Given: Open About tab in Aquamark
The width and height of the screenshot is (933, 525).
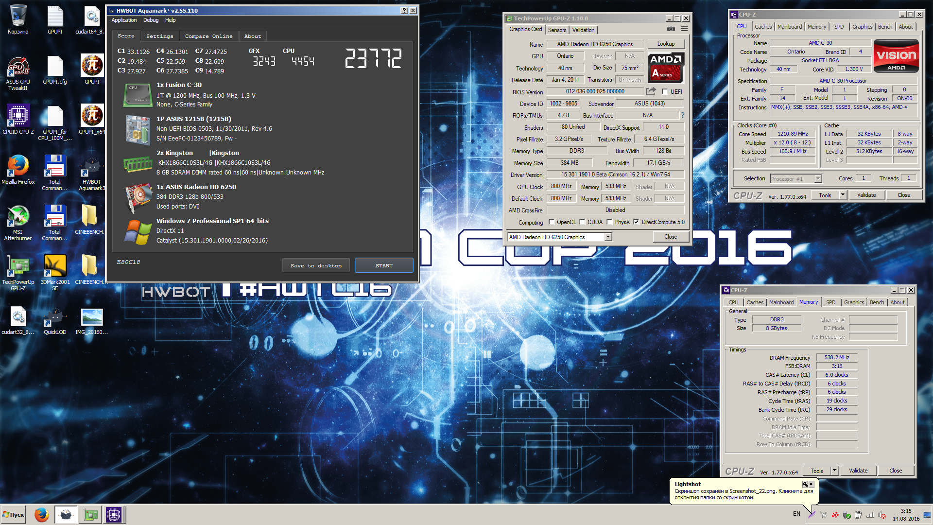Looking at the screenshot, I should pyautogui.click(x=252, y=36).
